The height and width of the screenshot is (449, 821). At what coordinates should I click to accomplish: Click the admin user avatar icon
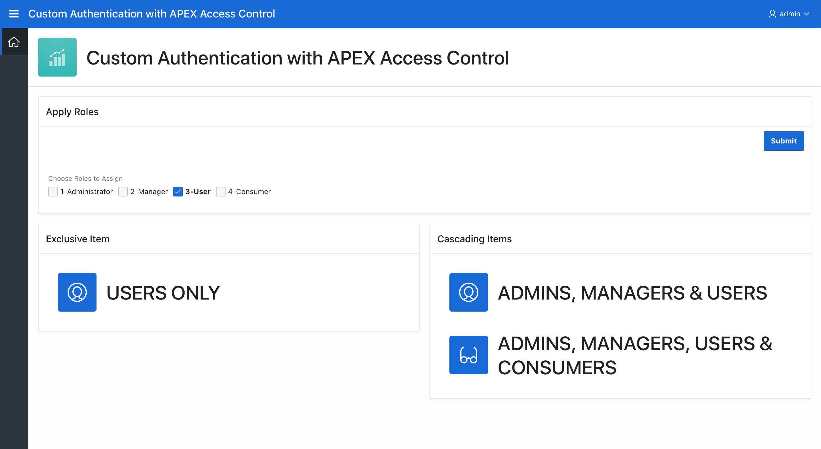point(772,14)
